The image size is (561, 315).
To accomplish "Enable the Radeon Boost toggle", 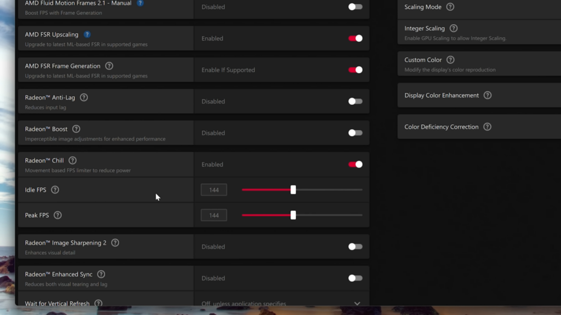I will 355,133.
